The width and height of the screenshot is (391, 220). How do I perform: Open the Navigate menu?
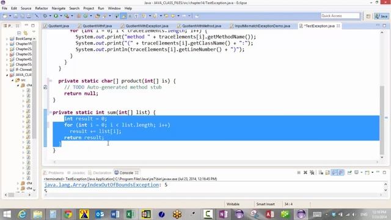coord(59,8)
